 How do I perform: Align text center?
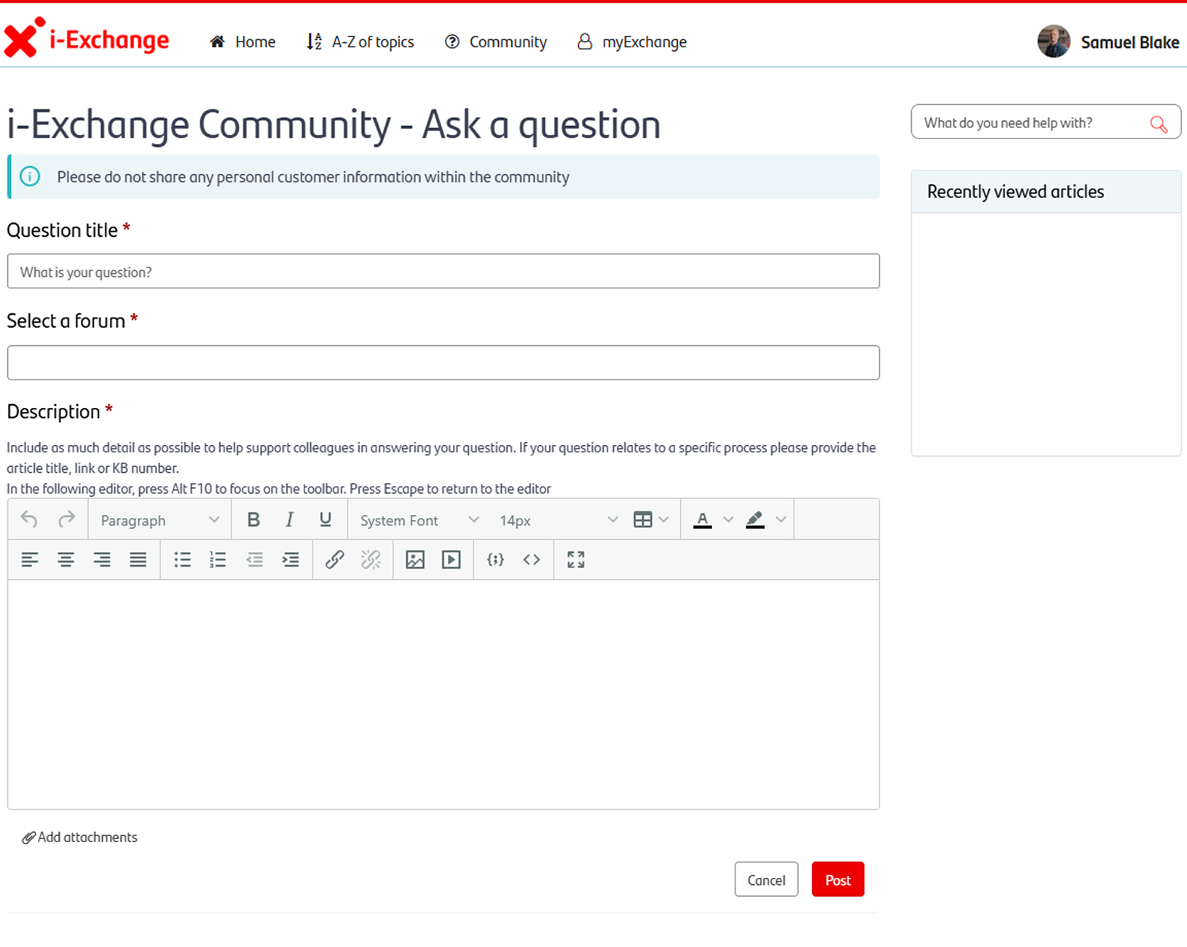(x=66, y=559)
